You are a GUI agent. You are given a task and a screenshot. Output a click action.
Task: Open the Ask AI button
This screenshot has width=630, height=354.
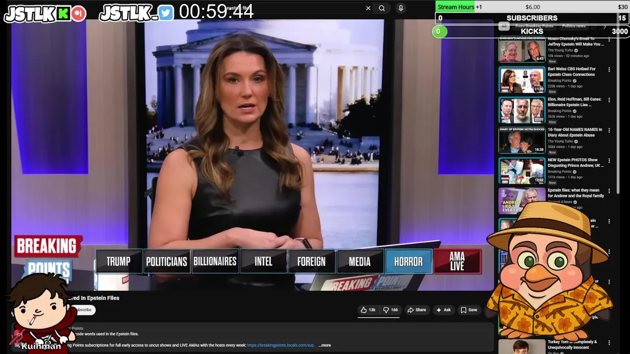(x=443, y=310)
